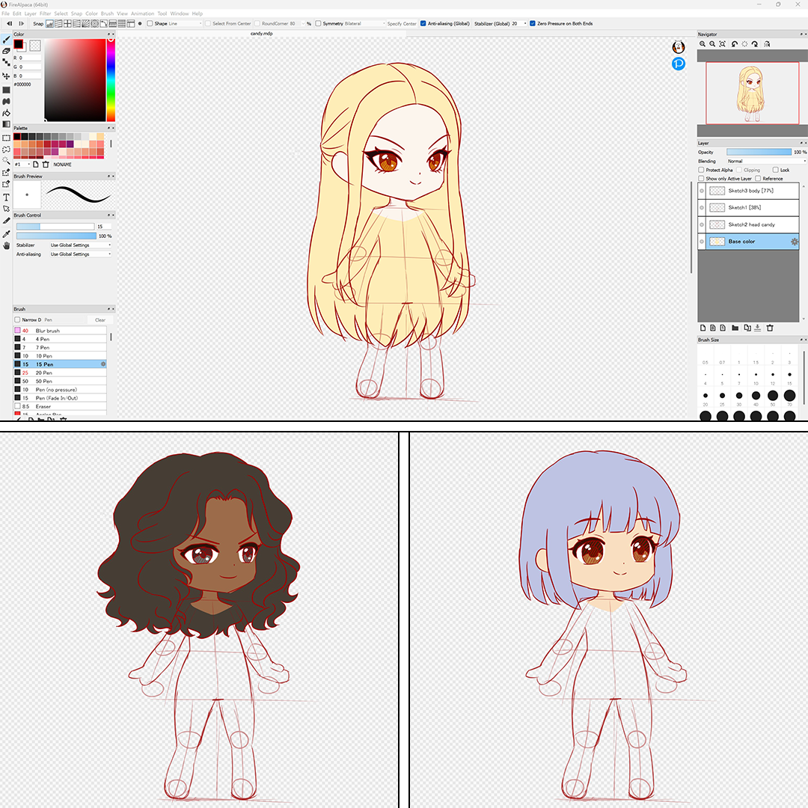Screen dimensions: 808x808
Task: Expand the Blending mode dropdown
Action: tap(766, 162)
